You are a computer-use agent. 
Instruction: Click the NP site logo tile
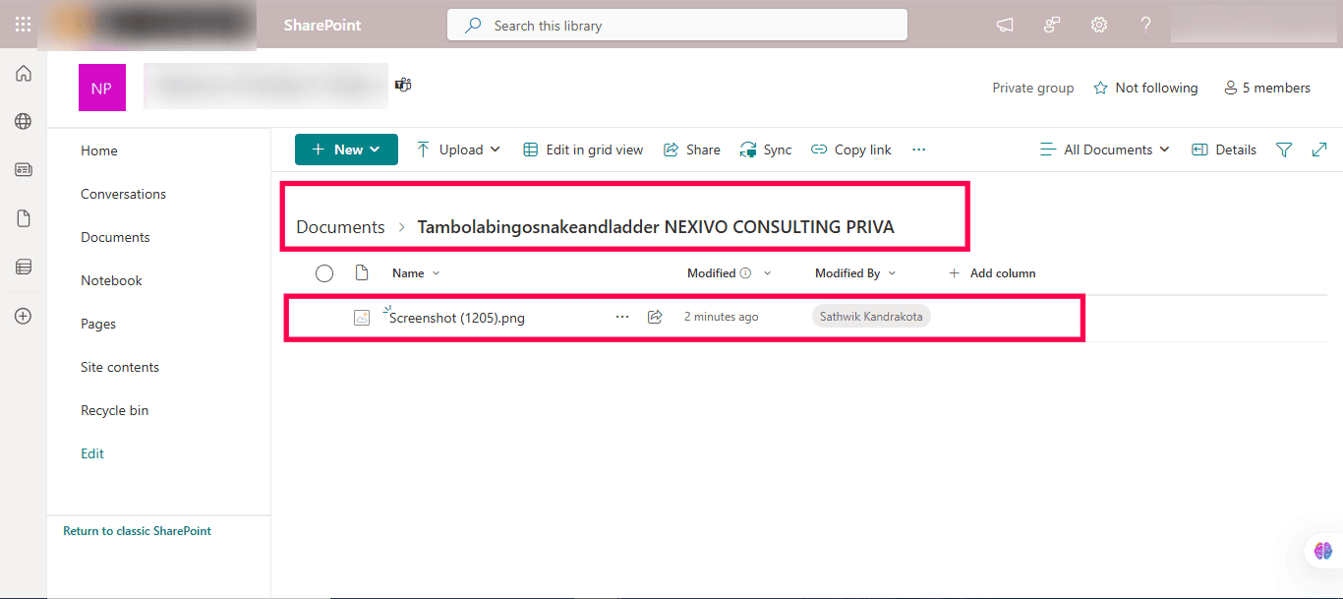point(102,88)
